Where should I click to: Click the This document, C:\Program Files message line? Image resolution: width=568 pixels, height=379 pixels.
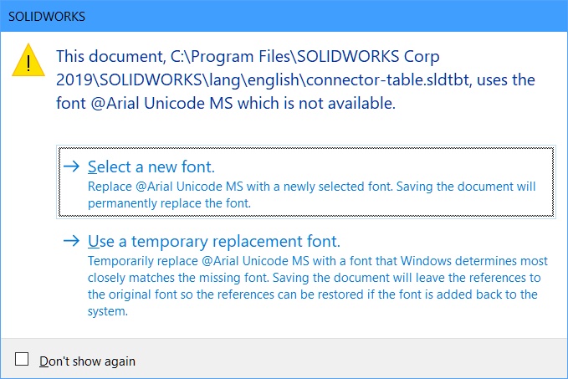pyautogui.click(x=248, y=57)
